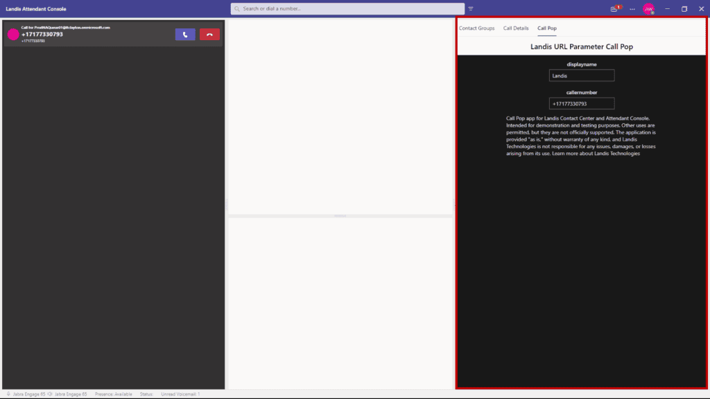This screenshot has height=399, width=710.
Task: Click the pink caller avatar for +17177330793
Action: tap(13, 35)
